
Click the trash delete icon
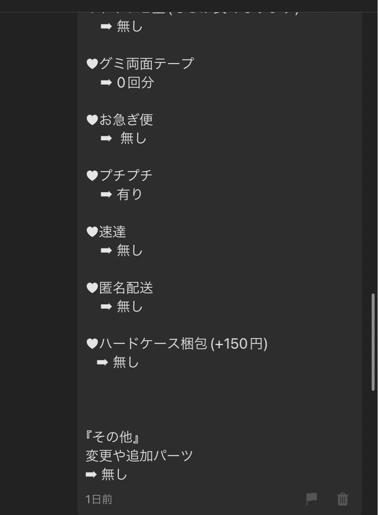pyautogui.click(x=343, y=499)
